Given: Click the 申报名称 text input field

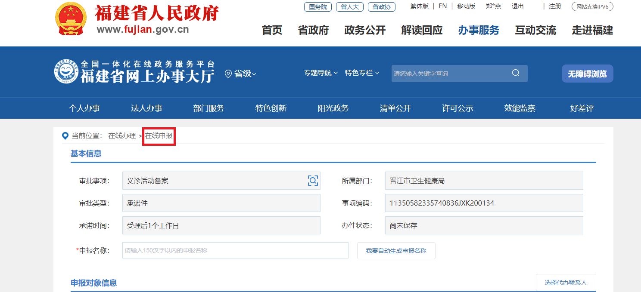Looking at the screenshot, I should (x=235, y=250).
